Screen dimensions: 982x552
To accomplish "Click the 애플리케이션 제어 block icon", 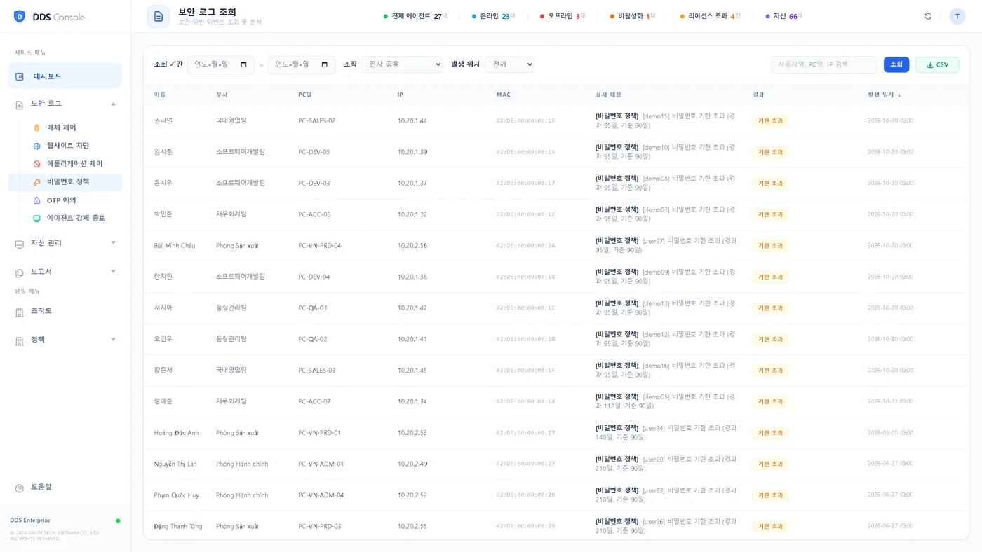I will click(x=37, y=164).
